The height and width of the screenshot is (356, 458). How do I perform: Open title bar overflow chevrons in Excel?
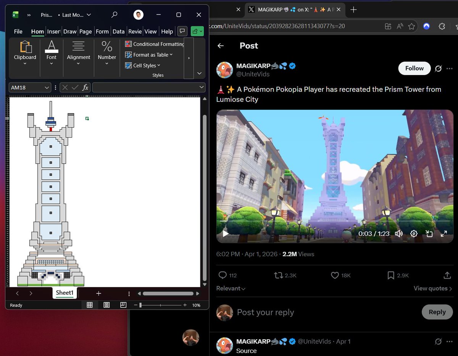29,15
